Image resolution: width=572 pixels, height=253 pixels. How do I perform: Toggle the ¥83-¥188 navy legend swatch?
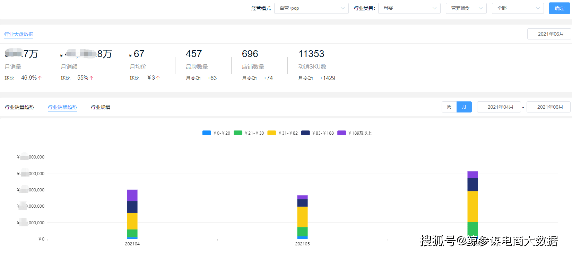point(305,133)
